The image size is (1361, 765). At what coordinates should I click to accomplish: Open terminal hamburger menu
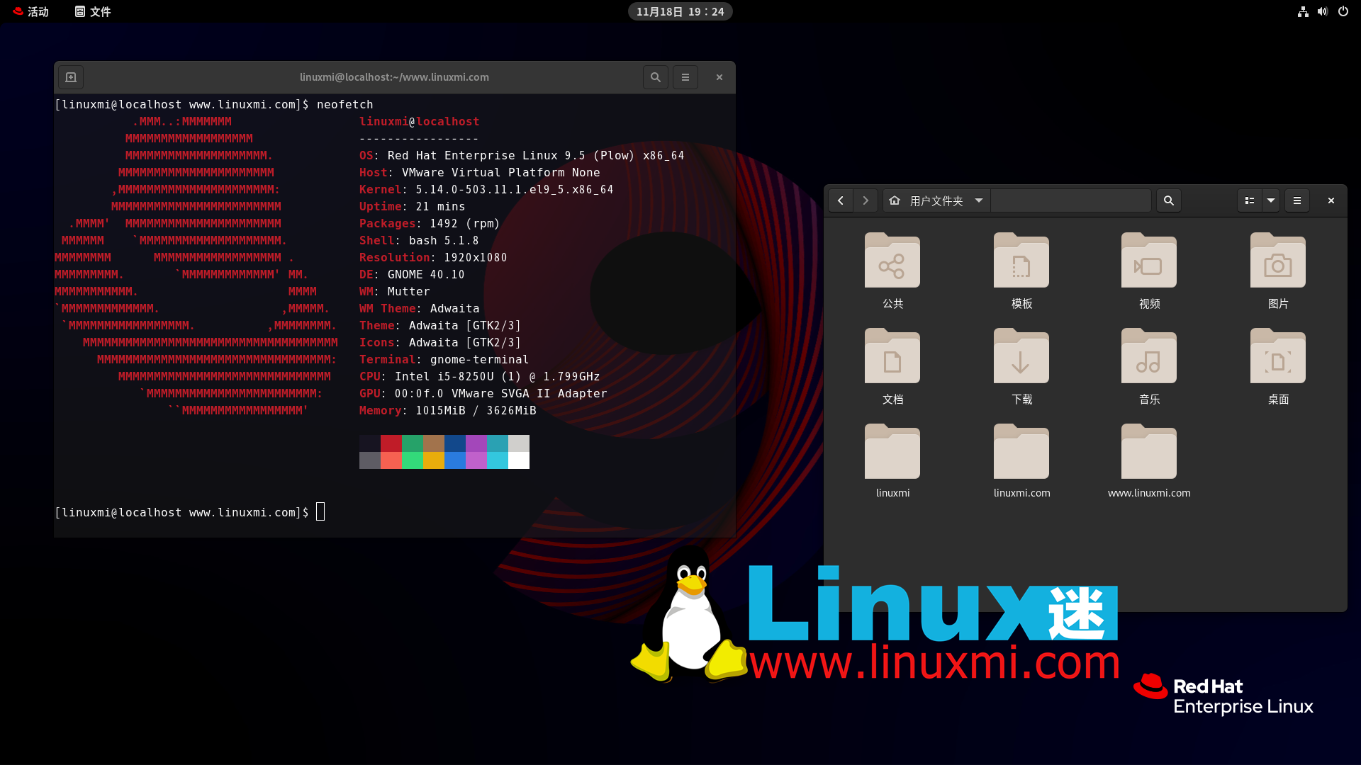685,77
